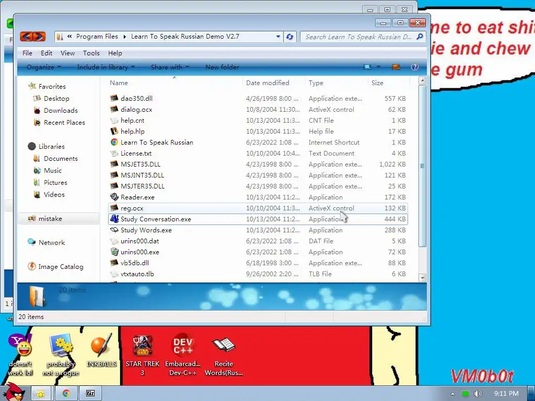The height and width of the screenshot is (401, 535).
Task: Show hidden tray icons arrow
Action: tap(452, 394)
